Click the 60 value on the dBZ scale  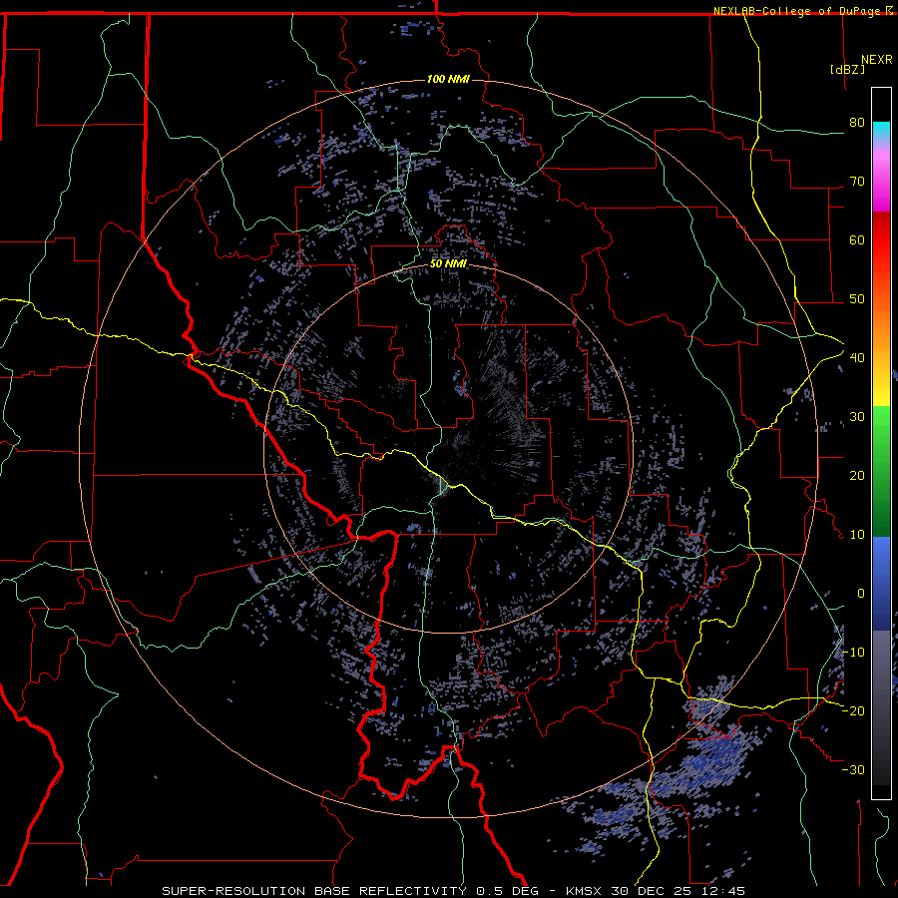click(857, 240)
